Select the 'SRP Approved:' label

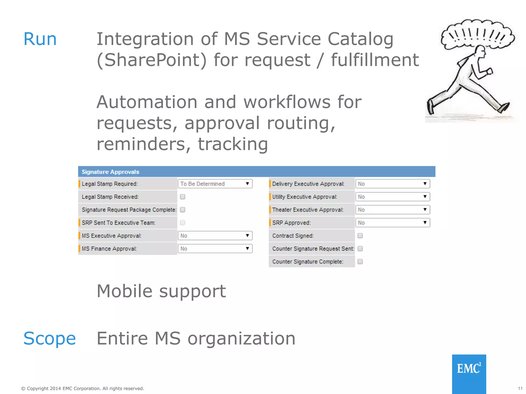292,223
